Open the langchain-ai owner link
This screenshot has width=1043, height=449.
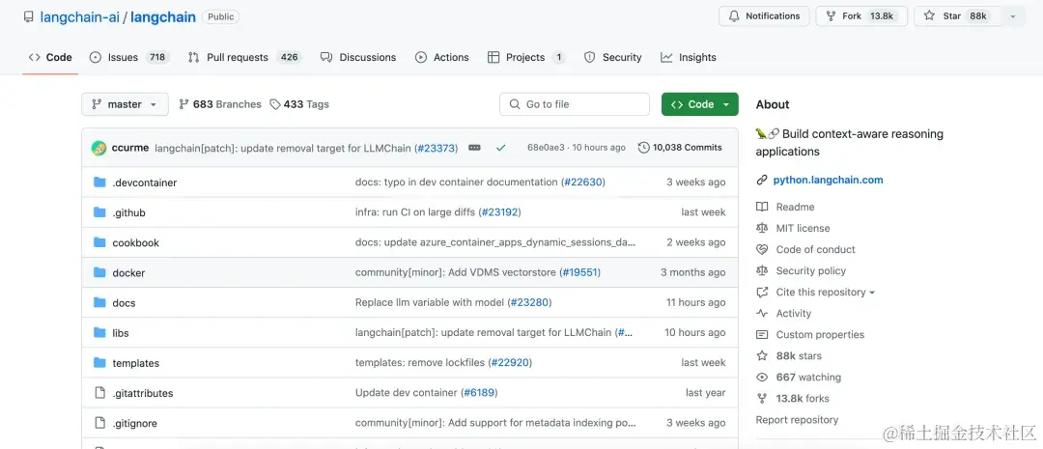[80, 17]
